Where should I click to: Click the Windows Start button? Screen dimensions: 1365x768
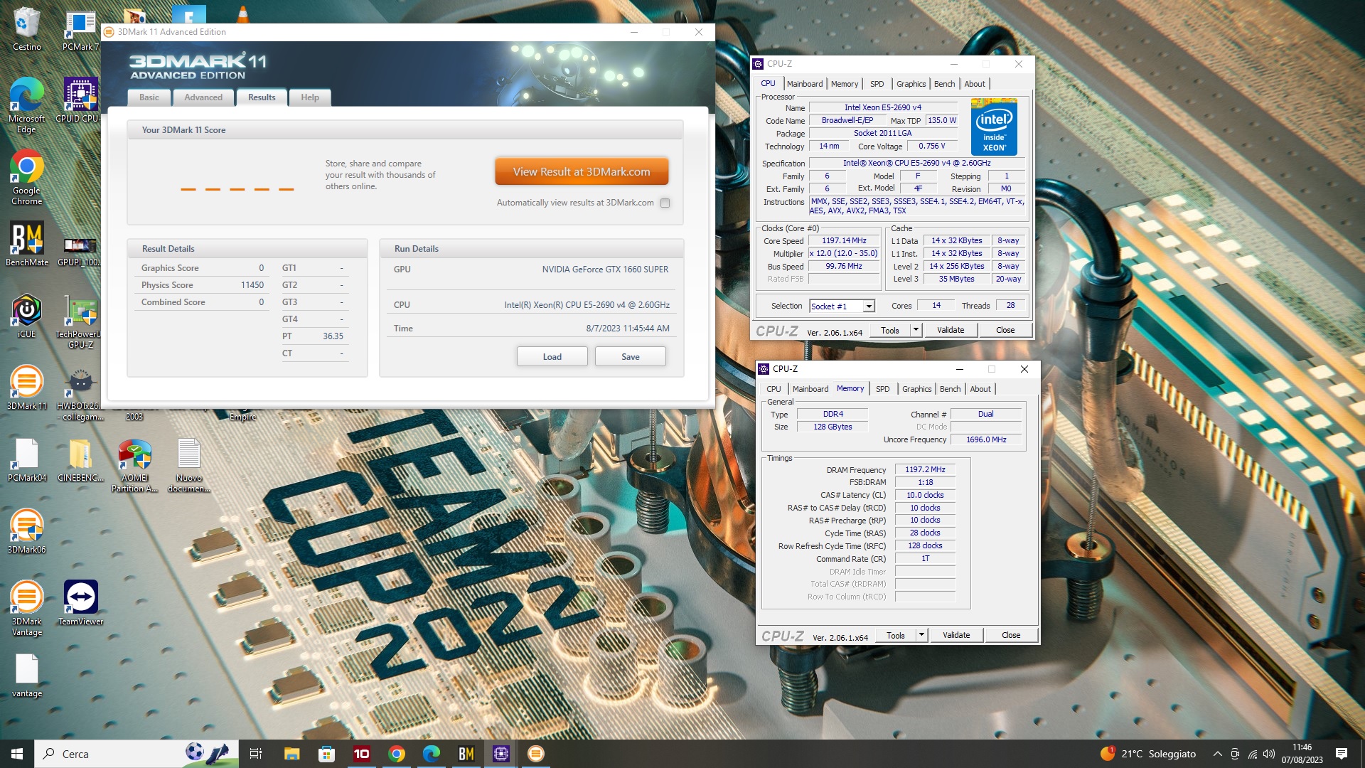pyautogui.click(x=17, y=754)
